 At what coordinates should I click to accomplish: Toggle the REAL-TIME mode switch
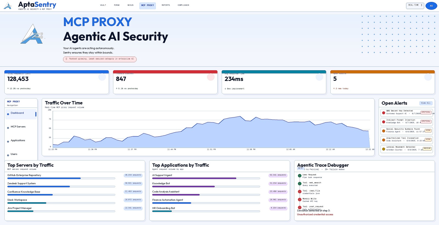(x=415, y=5)
